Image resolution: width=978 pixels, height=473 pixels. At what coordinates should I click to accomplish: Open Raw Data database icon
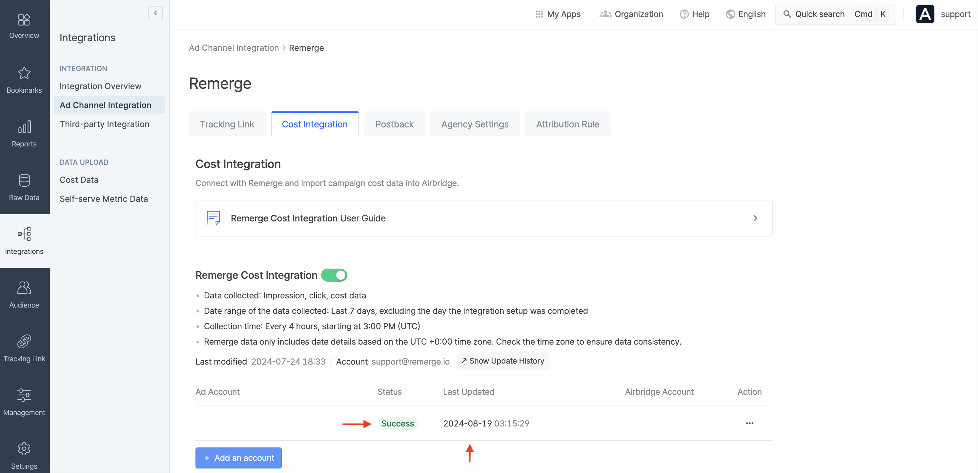point(24,180)
